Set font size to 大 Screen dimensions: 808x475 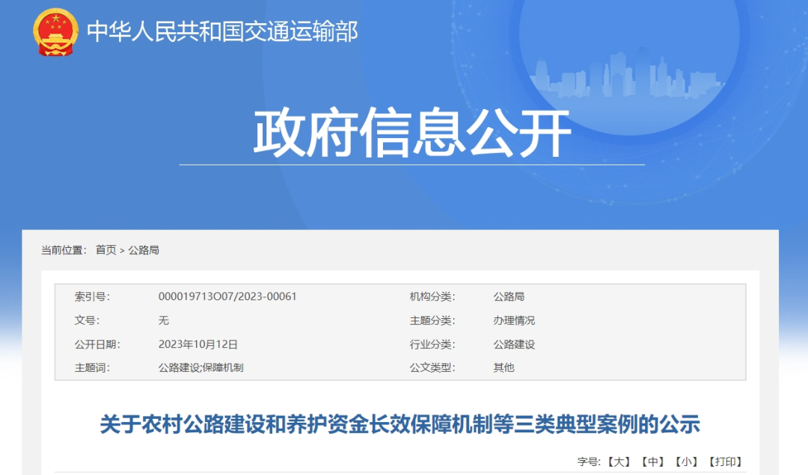(x=618, y=462)
